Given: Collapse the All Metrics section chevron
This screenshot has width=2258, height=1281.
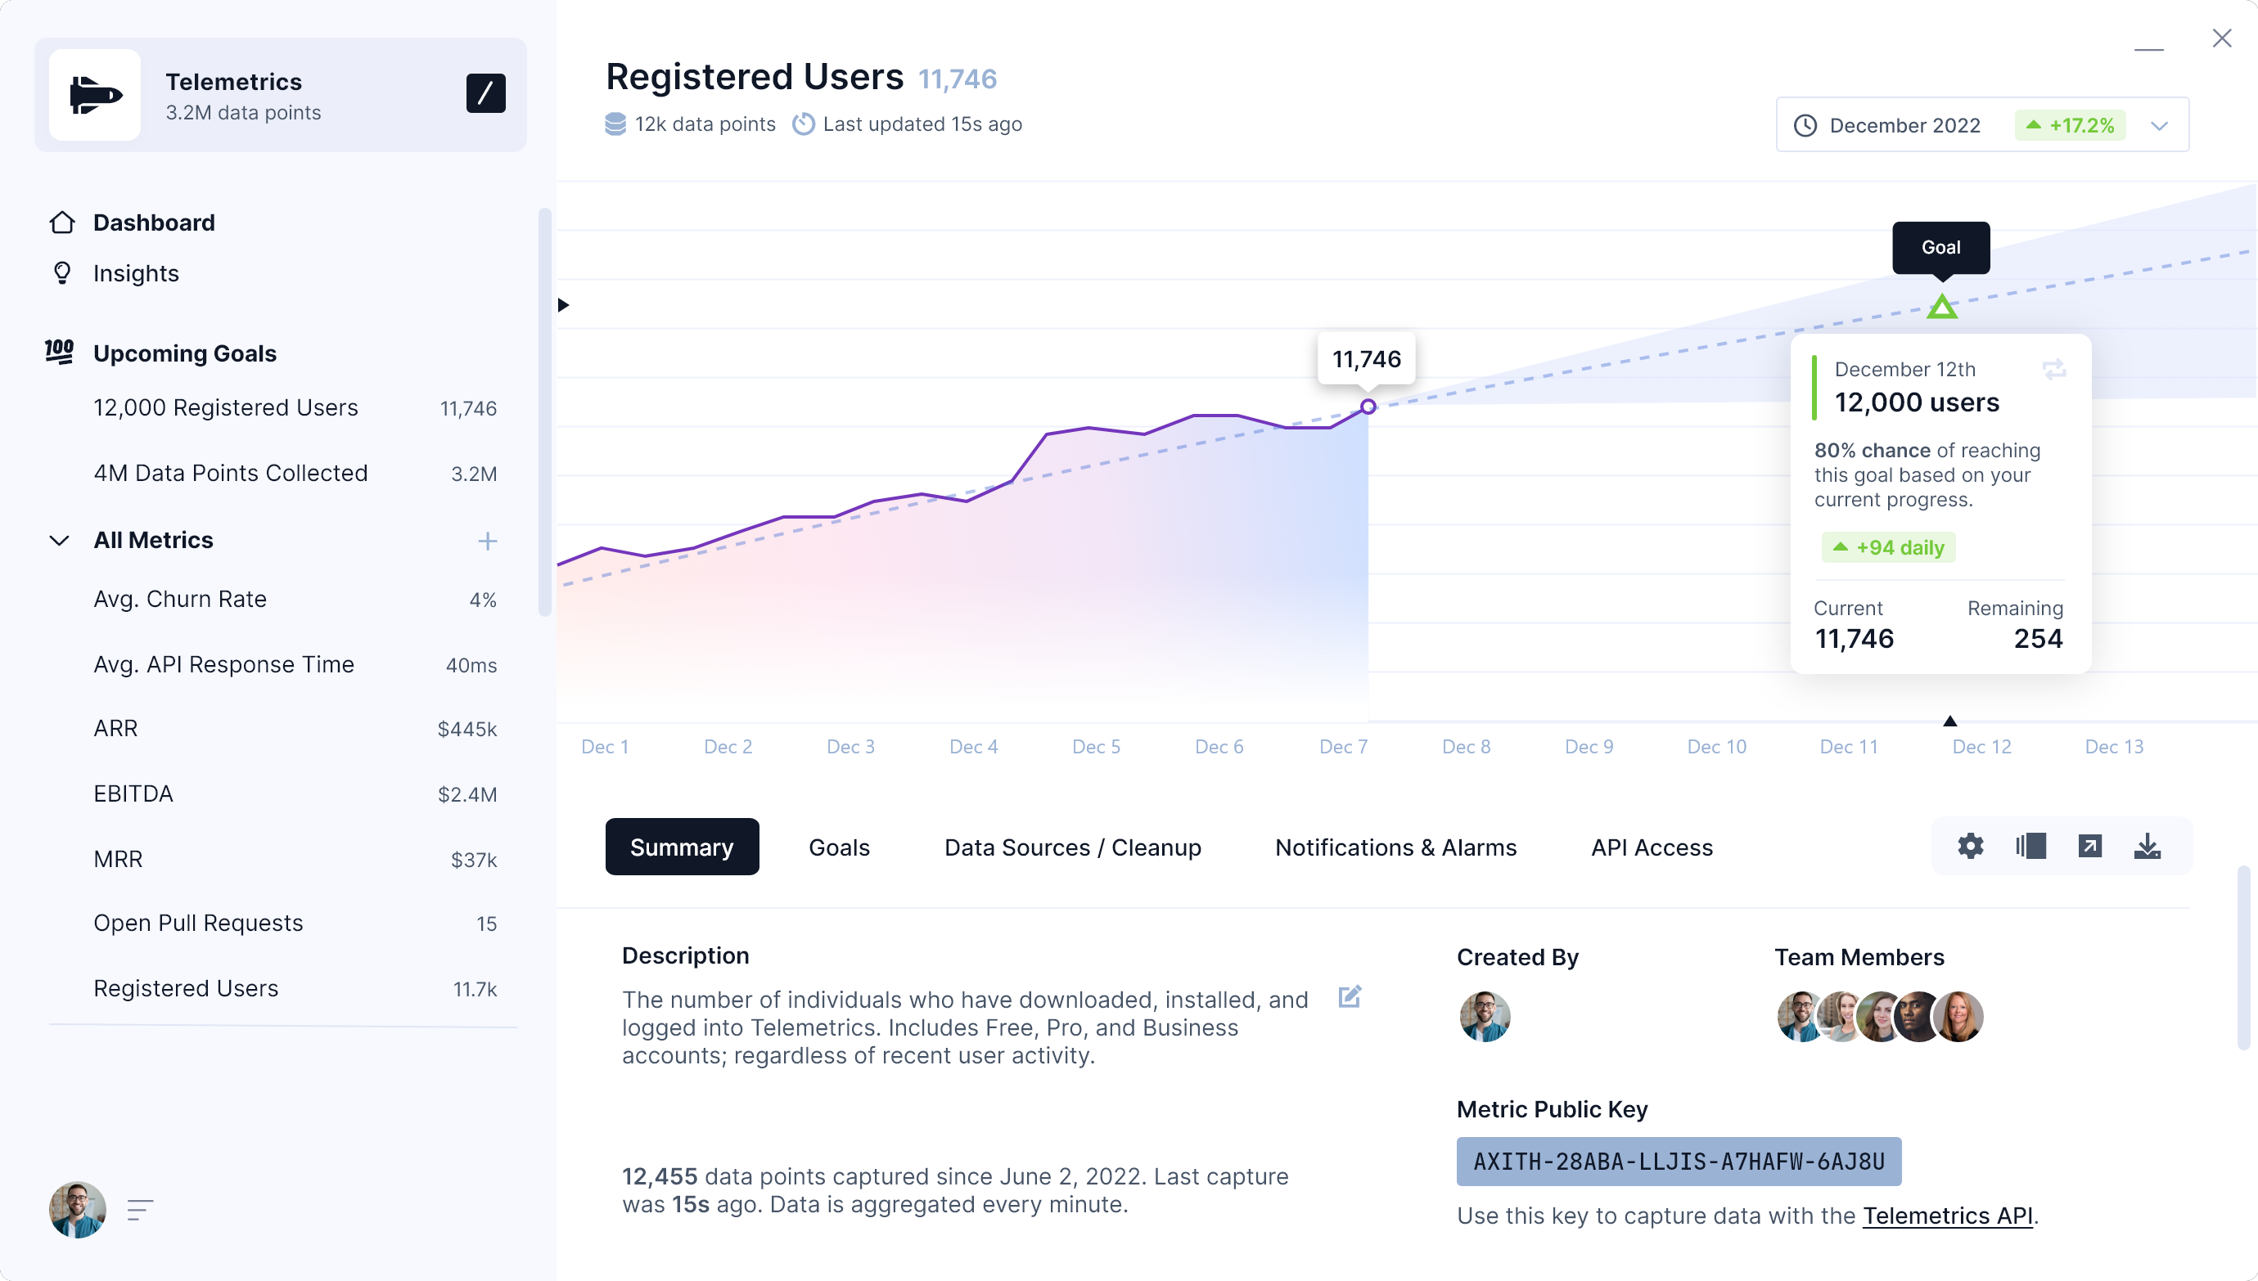Looking at the screenshot, I should click(59, 540).
